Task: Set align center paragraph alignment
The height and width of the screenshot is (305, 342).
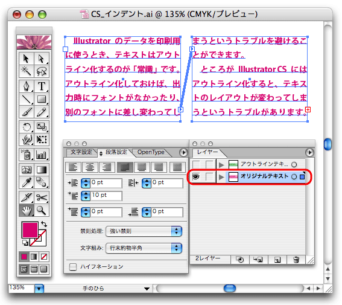Action: 90,167
